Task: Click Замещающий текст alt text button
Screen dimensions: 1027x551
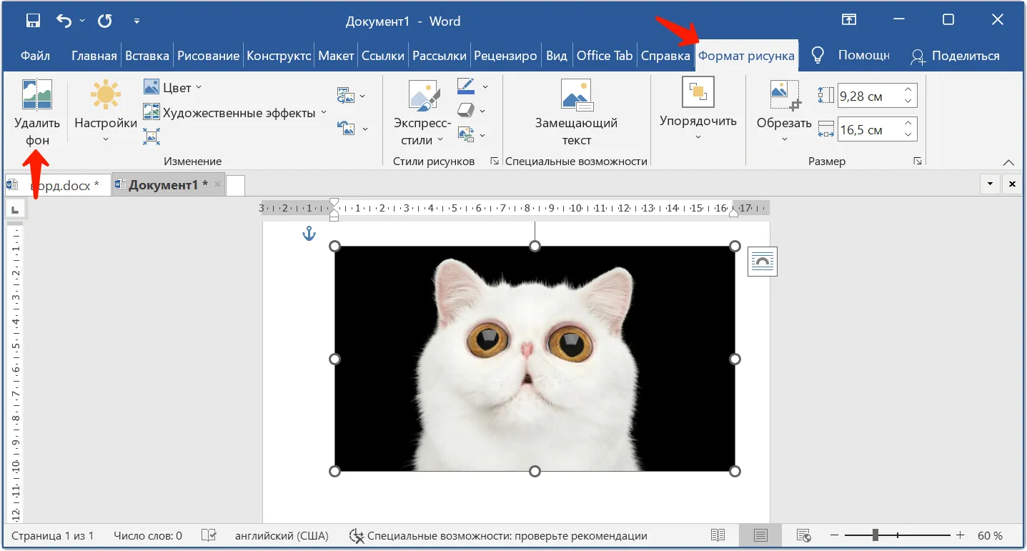Action: coord(576,112)
